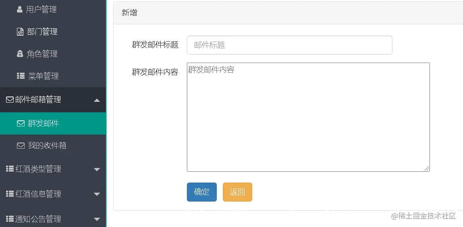Open the 用户管理 menu item
The height and width of the screenshot is (227, 463).
click(53, 9)
